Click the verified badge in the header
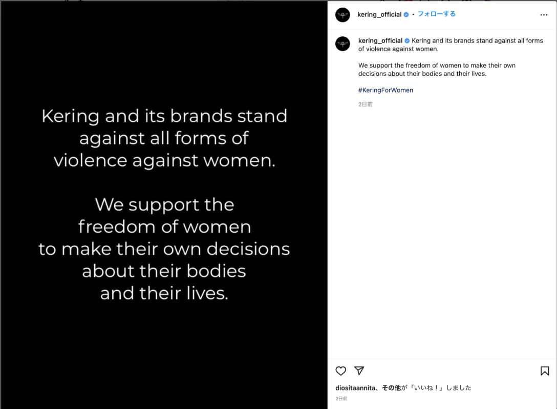Screen dimensions: 557x409 coord(406,15)
